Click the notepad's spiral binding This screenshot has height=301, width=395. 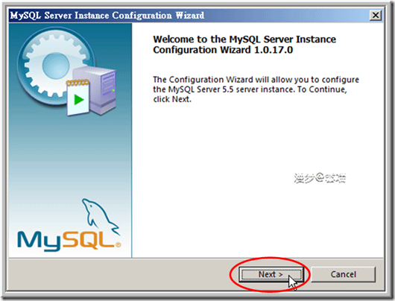click(78, 83)
